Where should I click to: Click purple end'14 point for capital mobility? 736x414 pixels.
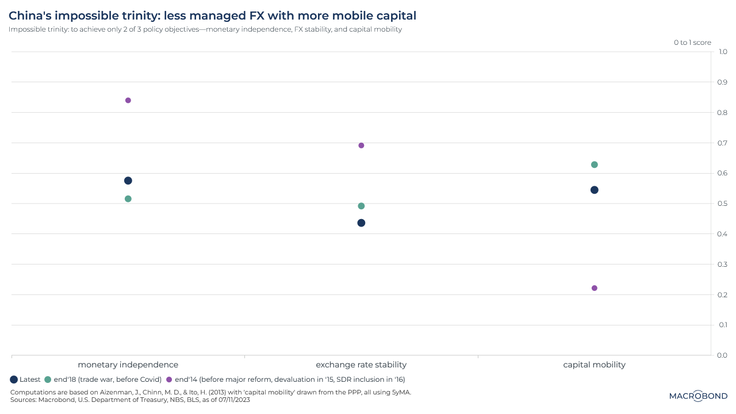[x=595, y=288]
